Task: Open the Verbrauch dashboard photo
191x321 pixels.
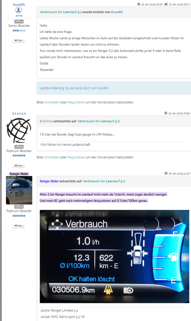Action: point(115,256)
